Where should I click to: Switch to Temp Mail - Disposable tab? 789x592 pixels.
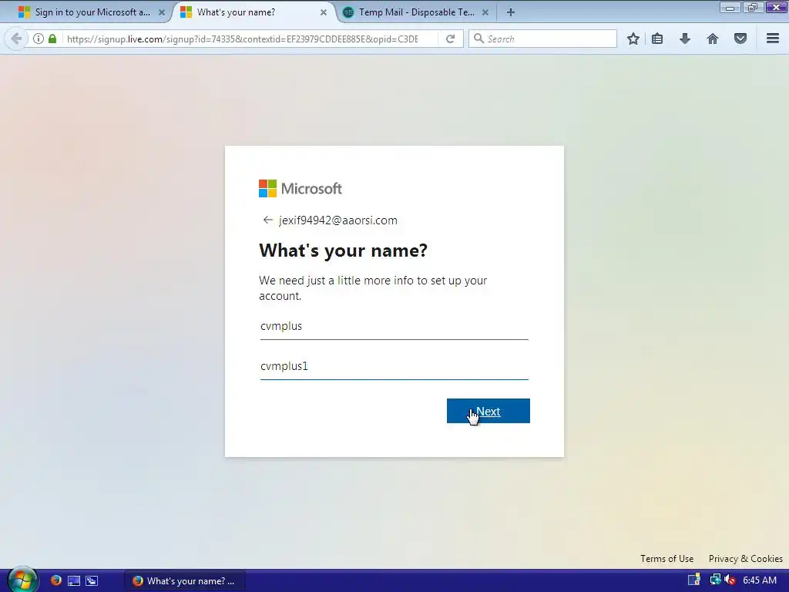pyautogui.click(x=417, y=12)
